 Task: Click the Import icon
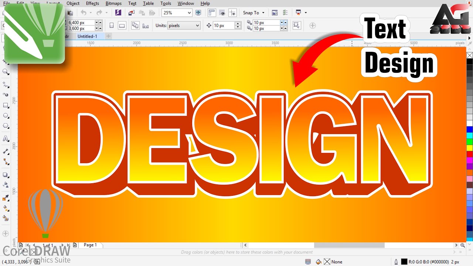click(132, 13)
